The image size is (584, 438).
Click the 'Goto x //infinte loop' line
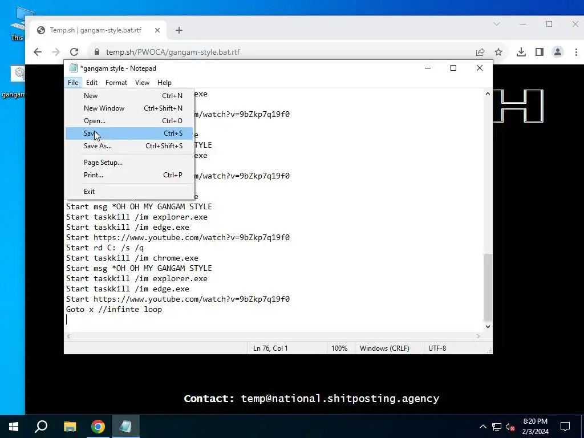pos(114,310)
